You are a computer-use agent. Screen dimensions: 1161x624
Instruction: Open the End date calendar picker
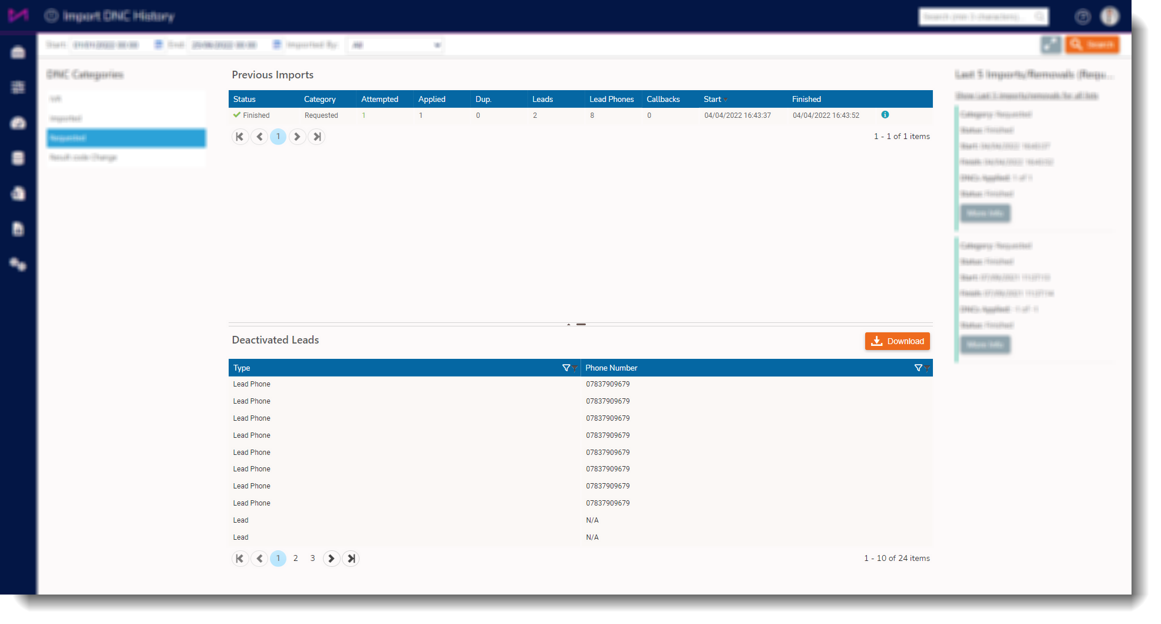(x=277, y=45)
